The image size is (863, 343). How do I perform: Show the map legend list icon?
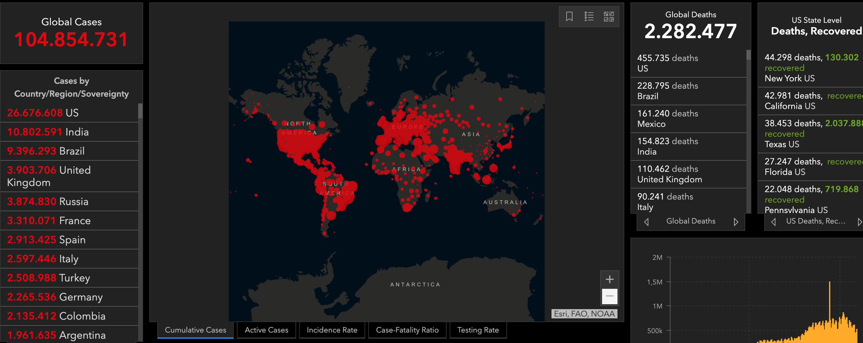589,16
